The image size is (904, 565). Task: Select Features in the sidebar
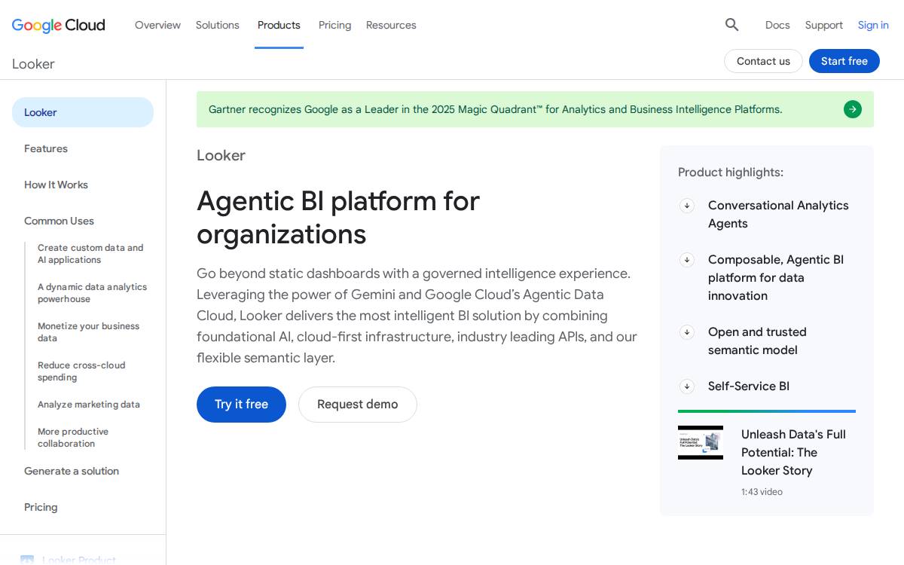(46, 148)
